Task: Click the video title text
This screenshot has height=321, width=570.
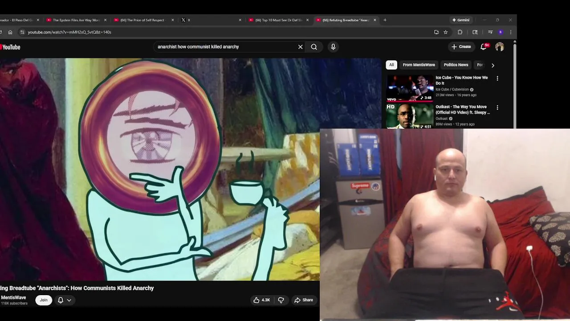Action: click(77, 288)
